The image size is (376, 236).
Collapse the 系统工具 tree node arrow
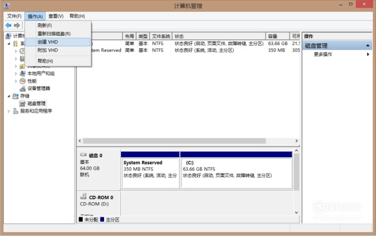pyautogui.click(x=9, y=44)
